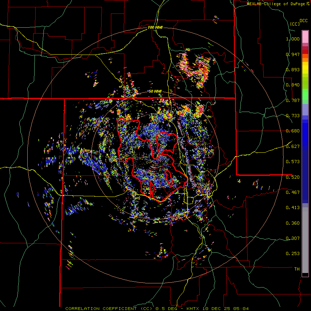Select the 0.627 scale value
The height and width of the screenshot is (311, 311).
pos(293,147)
